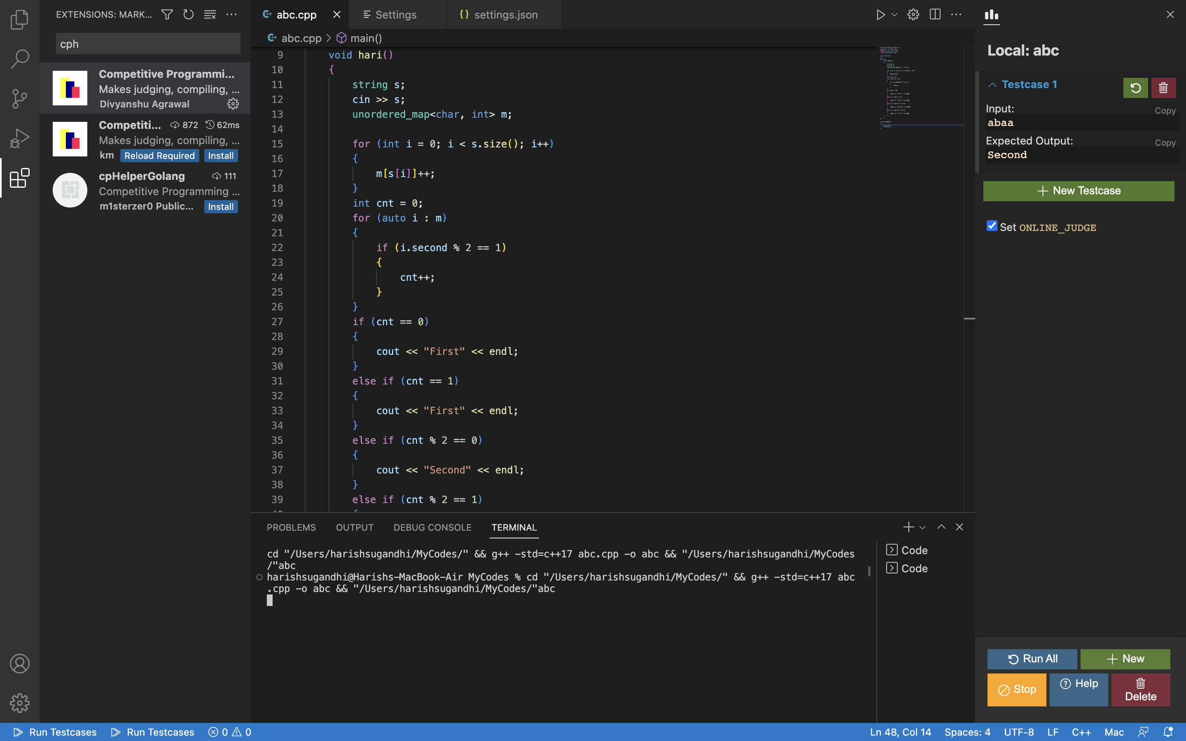
Task: Open the Run and Debug view
Action: tap(20, 138)
